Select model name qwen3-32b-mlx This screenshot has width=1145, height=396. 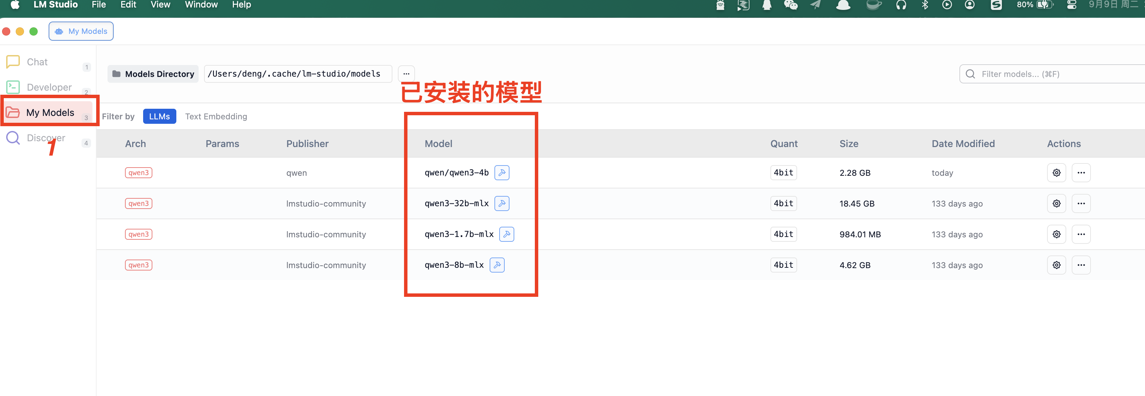456,203
